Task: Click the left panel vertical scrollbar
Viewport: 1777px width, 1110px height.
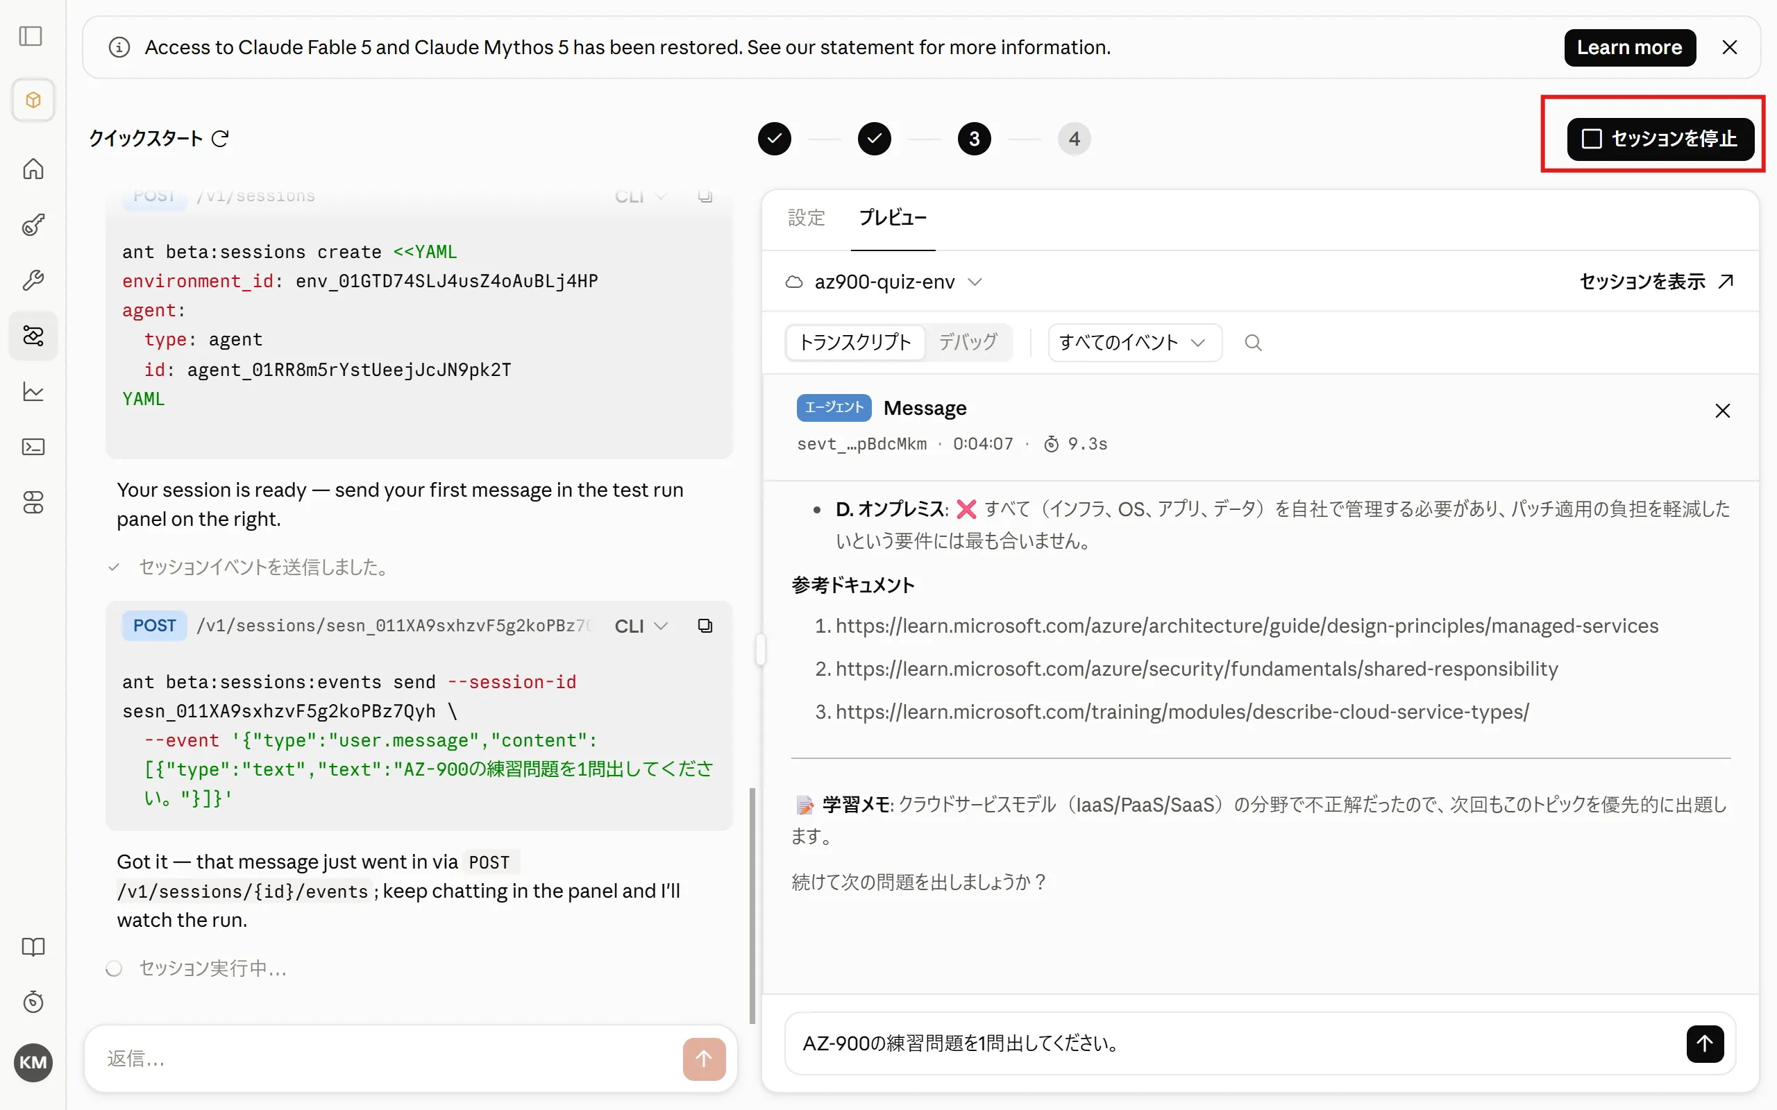Action: pos(752,905)
